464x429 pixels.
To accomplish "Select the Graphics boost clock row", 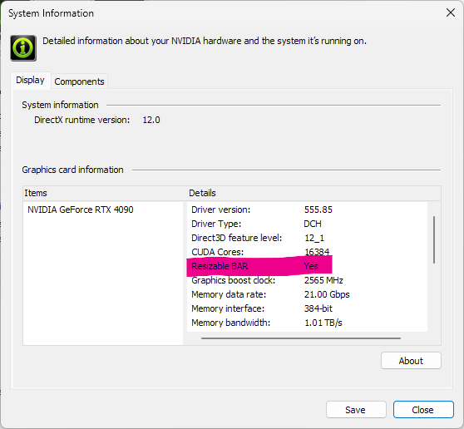I will pos(307,280).
